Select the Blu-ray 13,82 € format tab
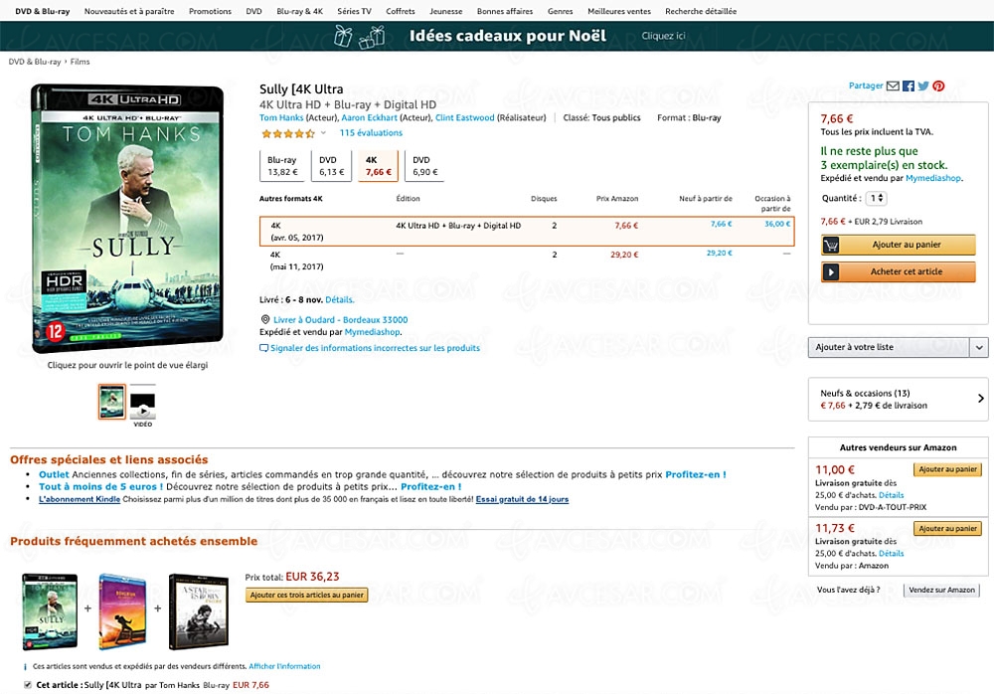The height and width of the screenshot is (694, 994). click(282, 166)
